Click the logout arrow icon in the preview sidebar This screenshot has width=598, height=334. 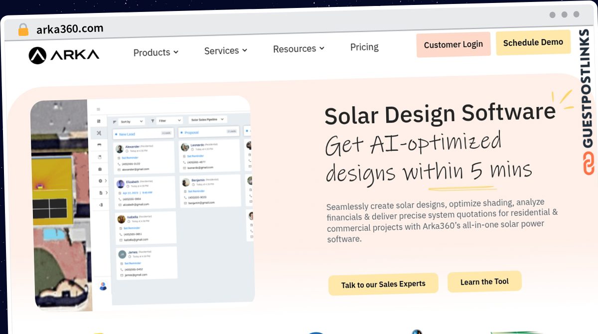pos(101,205)
